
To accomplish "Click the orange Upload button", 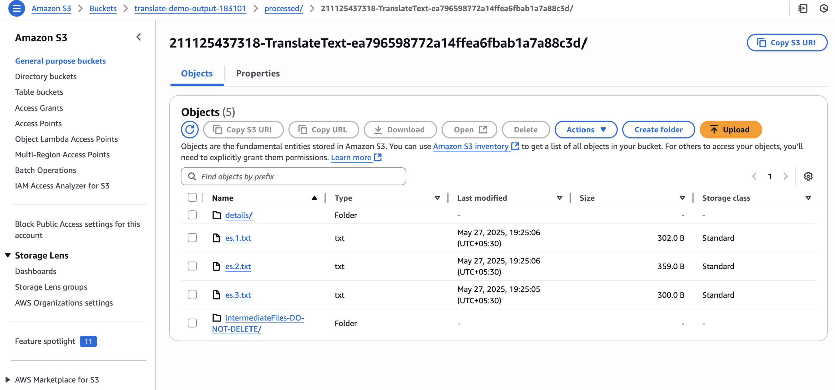I will (730, 130).
